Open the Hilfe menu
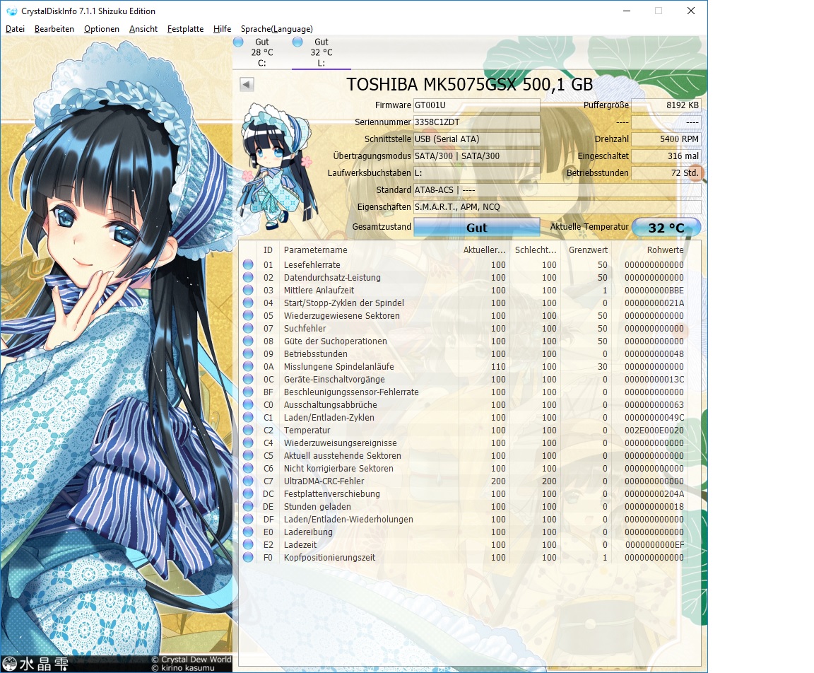The height and width of the screenshot is (673, 814). coord(222,29)
